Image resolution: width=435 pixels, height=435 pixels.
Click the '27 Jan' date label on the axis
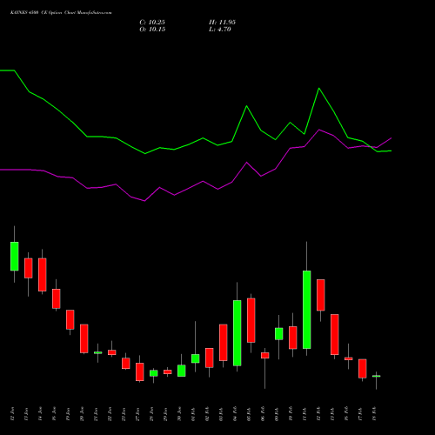click(x=137, y=414)
